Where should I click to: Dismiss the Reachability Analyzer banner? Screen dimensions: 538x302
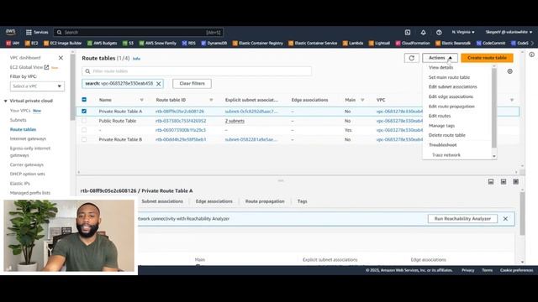[x=505, y=218]
